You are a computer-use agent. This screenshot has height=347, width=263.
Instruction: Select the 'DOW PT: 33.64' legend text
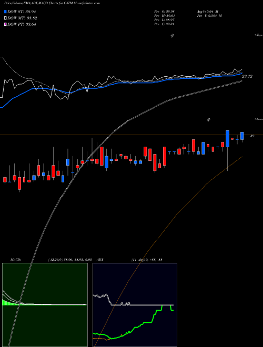[x=22, y=24]
